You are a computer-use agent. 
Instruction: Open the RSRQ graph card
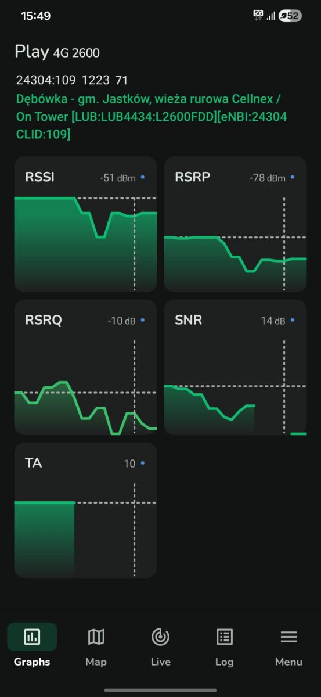85,367
